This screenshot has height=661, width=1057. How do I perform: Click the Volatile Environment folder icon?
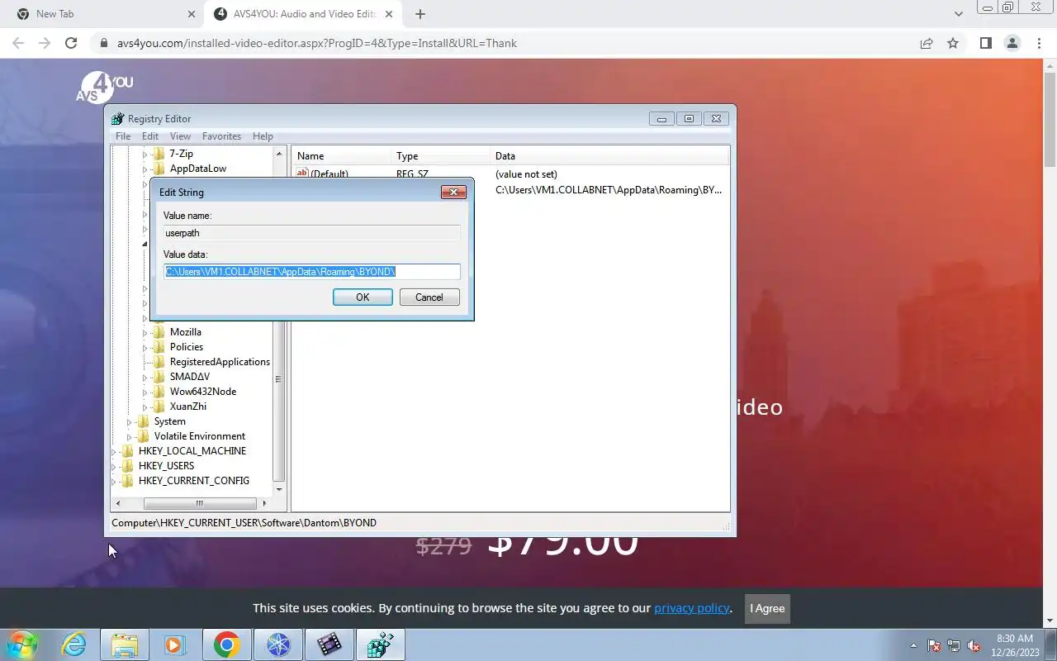144,436
